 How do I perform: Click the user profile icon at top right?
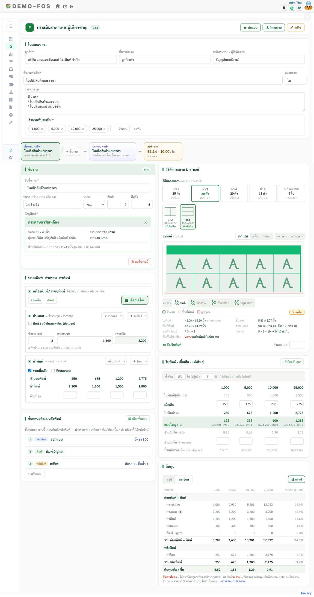tap(284, 8)
